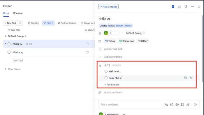Image resolution: width=204 pixels, height=115 pixels.
Task: Click the task title nhiện vụ in details
Action: tap(104, 19)
